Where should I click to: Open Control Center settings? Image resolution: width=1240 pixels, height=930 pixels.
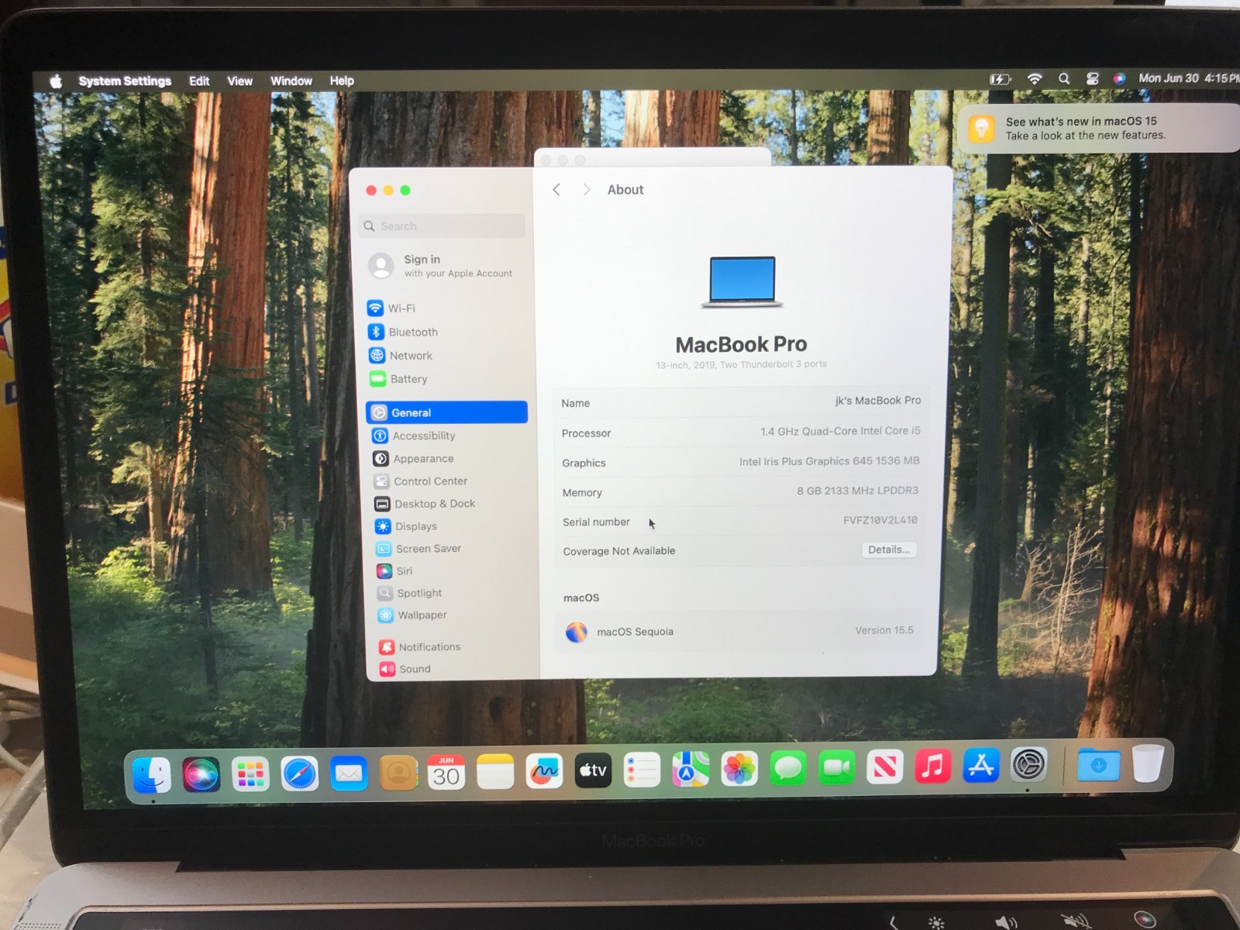421,481
